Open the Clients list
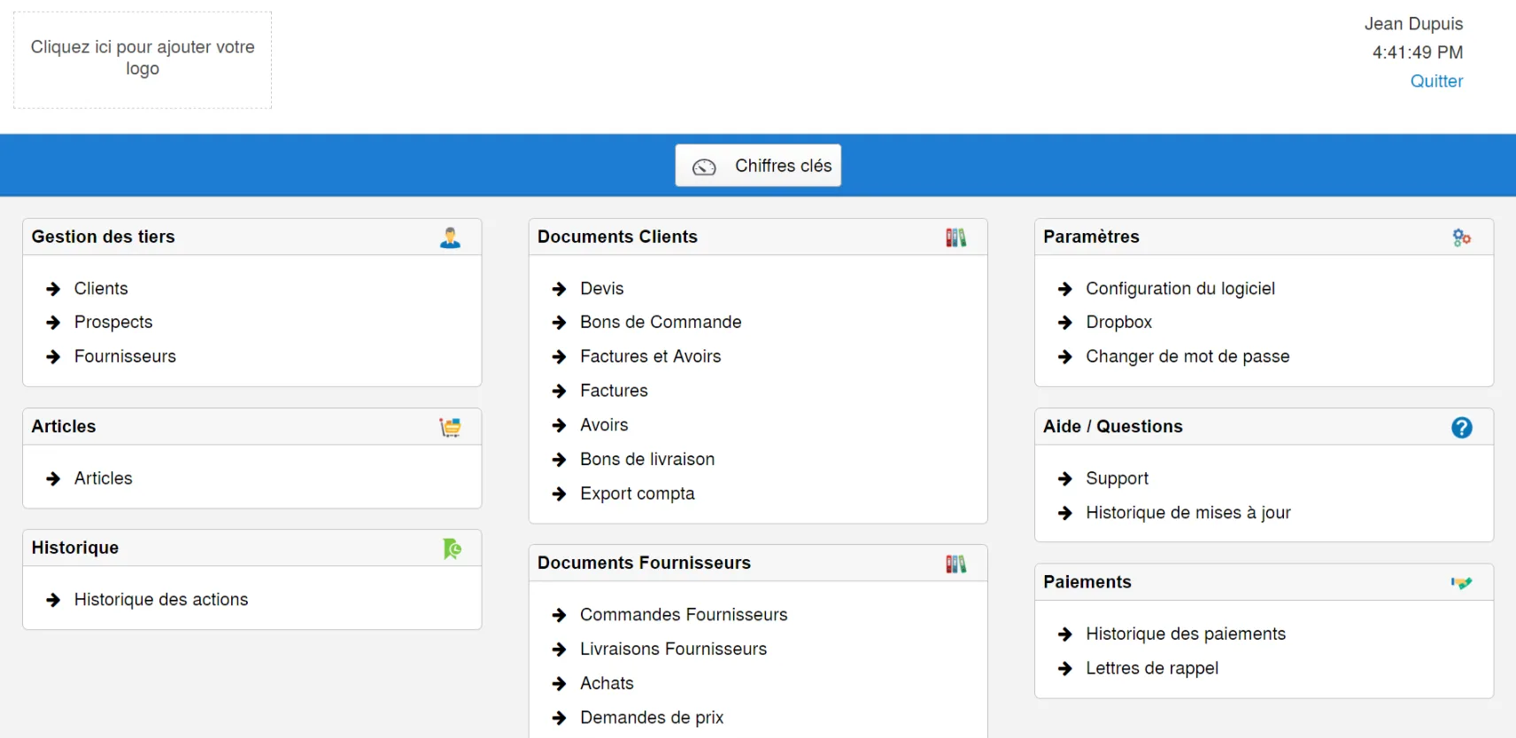The height and width of the screenshot is (738, 1516). [101, 289]
